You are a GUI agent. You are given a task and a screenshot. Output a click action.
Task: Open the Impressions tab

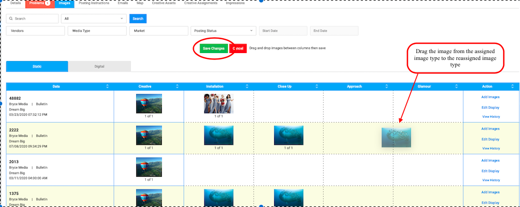point(235,3)
